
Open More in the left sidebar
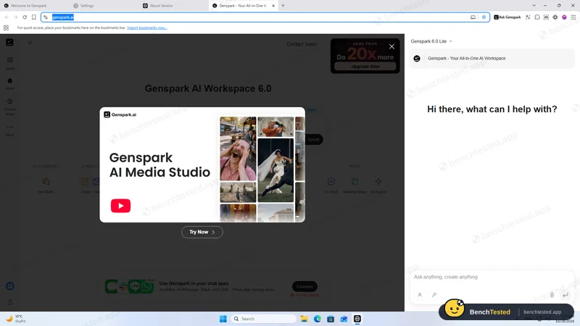tap(10, 130)
